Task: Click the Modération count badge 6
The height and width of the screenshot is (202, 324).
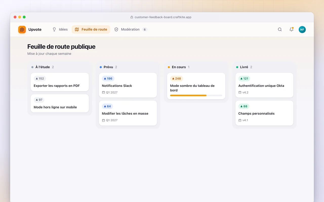Action: pyautogui.click(x=145, y=30)
